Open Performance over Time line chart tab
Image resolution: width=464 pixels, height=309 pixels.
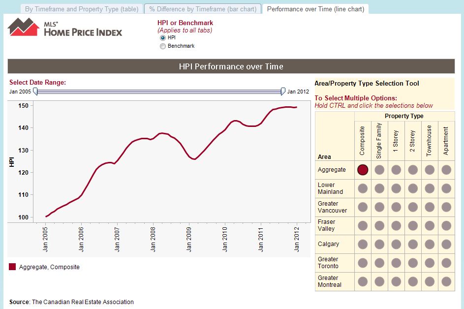tap(315, 9)
